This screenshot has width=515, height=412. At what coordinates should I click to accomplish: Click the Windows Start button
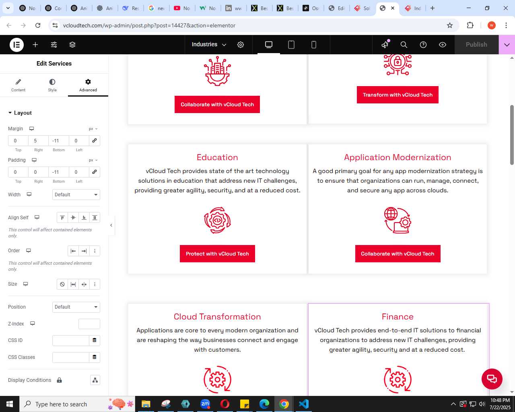[x=10, y=404]
